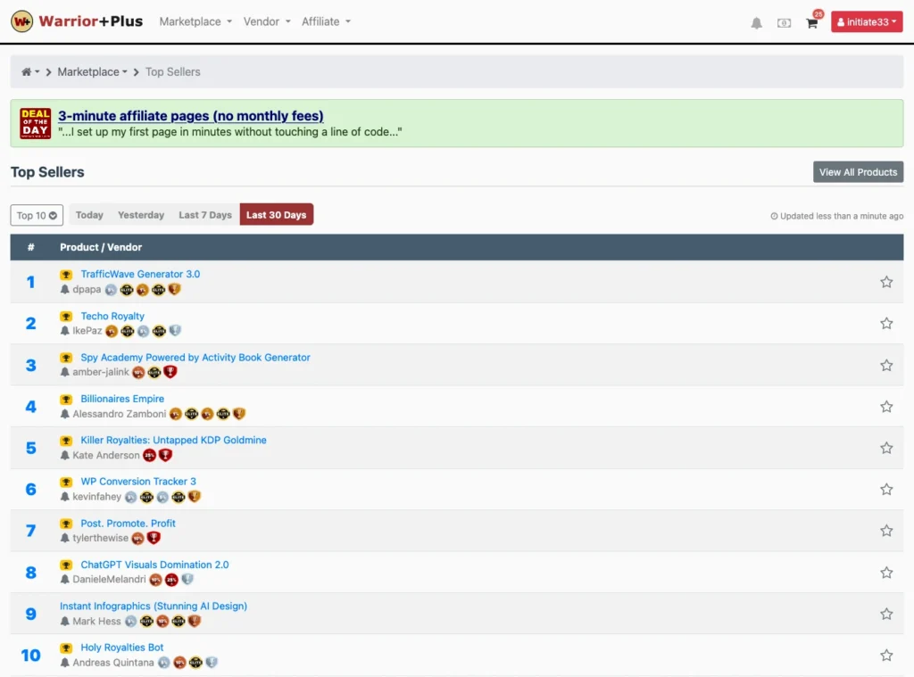The width and height of the screenshot is (914, 677).
Task: Click bell icon next to dpapa
Action: (x=64, y=290)
